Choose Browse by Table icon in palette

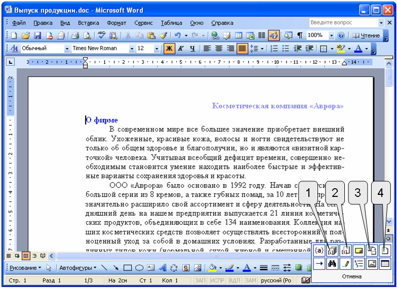click(x=385, y=263)
